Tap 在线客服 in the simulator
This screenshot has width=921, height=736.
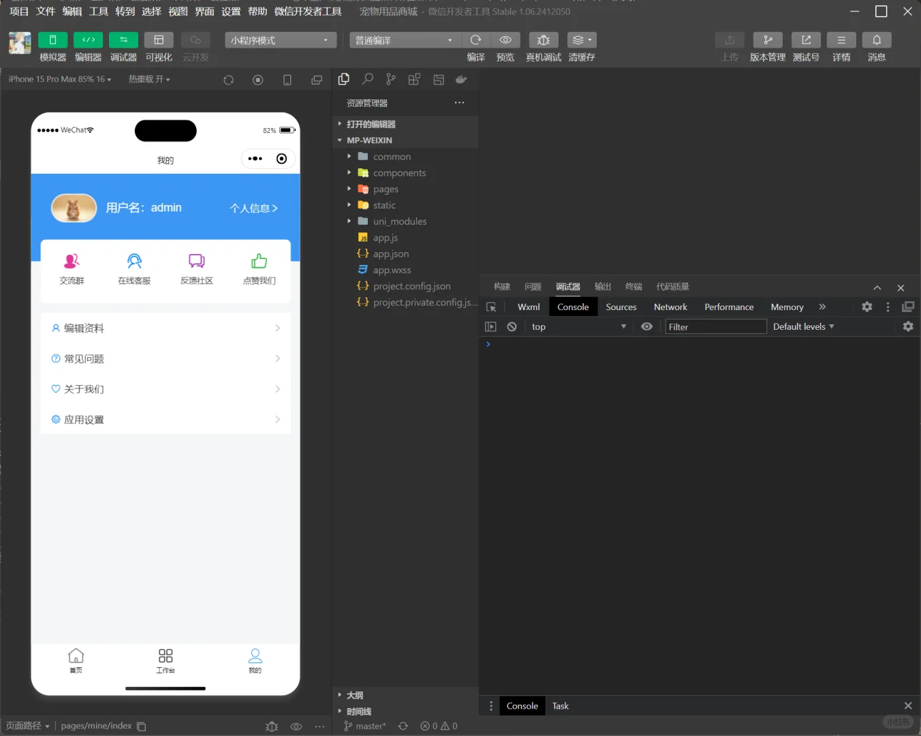tap(134, 270)
